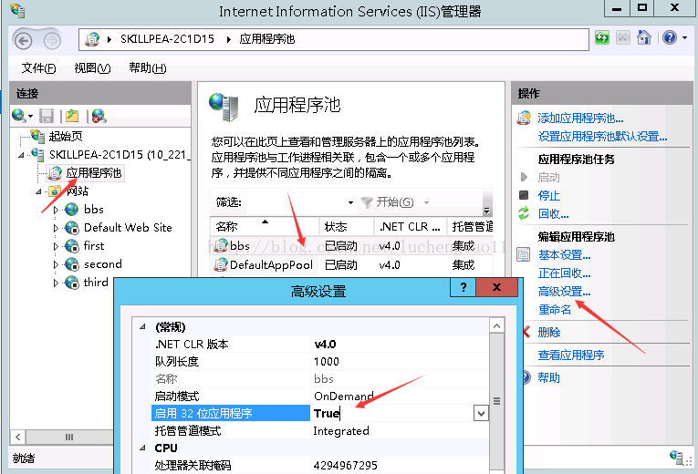698x474 pixels.
Task: Sort by 名称 column header
Action: [265, 227]
